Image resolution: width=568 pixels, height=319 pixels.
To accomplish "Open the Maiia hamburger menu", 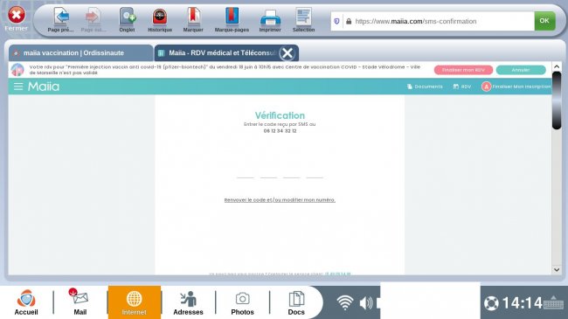I will [x=18, y=87].
